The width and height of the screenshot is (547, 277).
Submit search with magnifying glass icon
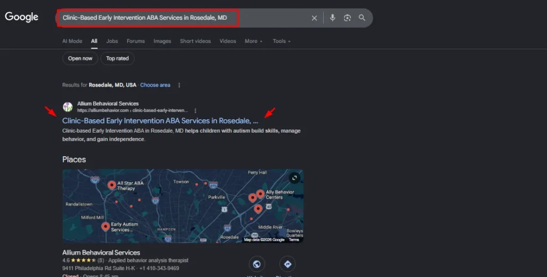[x=362, y=18]
